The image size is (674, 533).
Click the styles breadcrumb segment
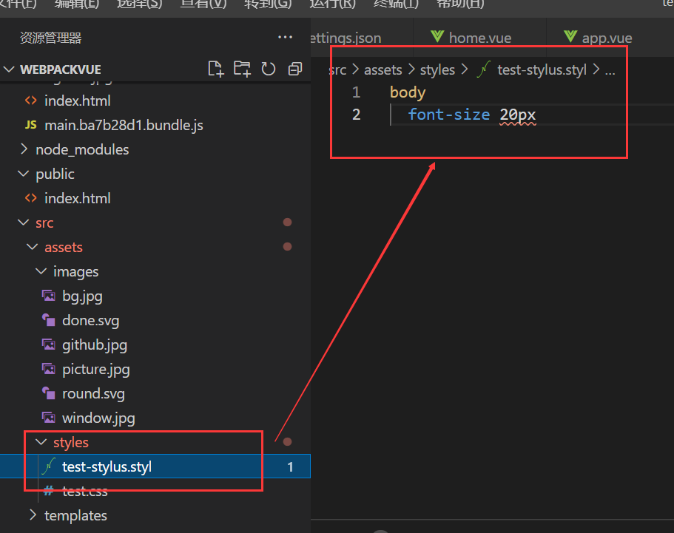(437, 69)
